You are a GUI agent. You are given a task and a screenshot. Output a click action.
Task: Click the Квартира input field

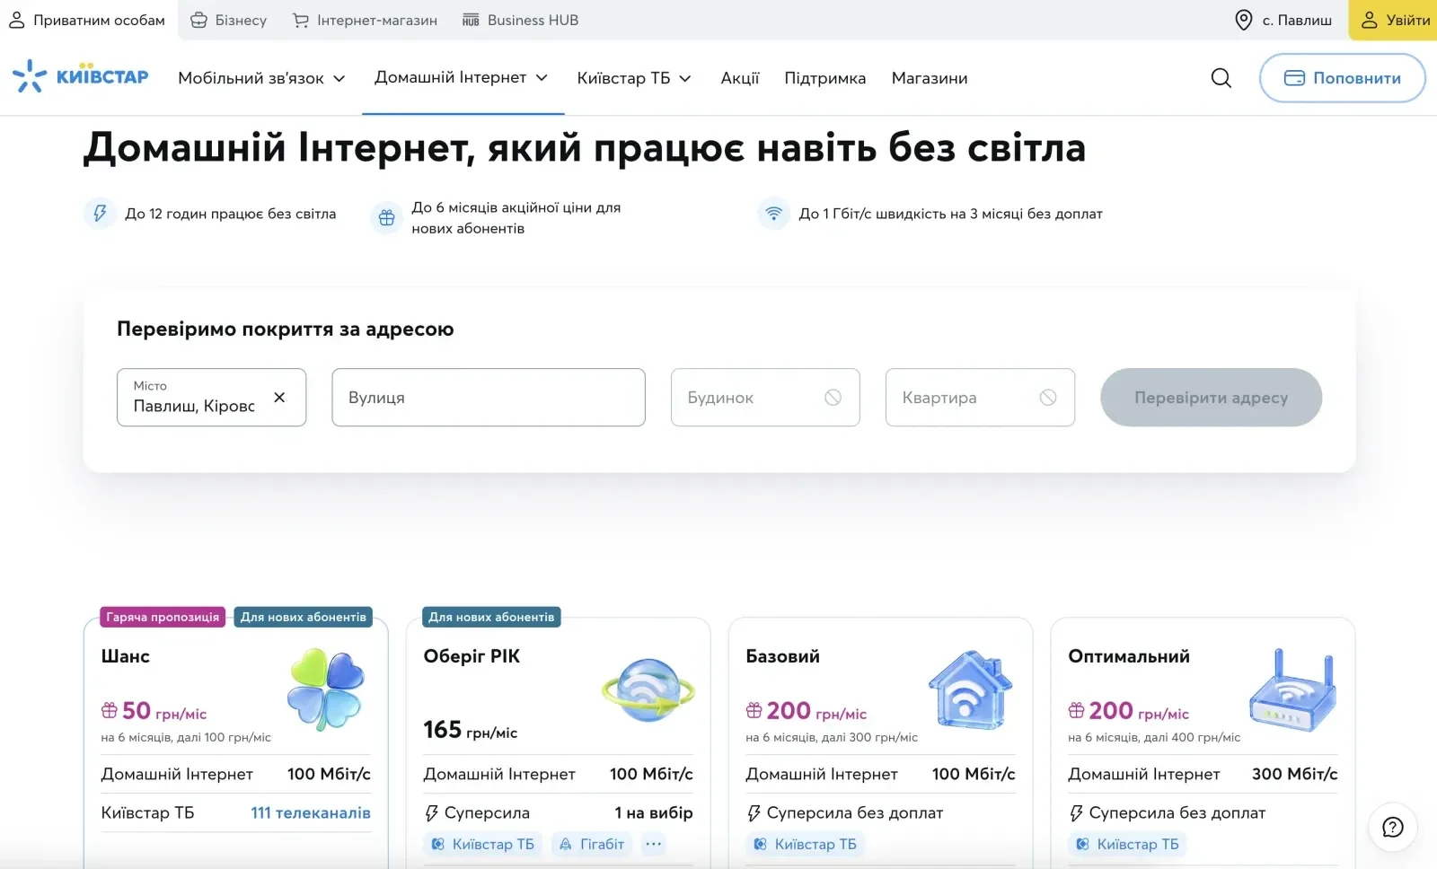pyautogui.click(x=980, y=397)
